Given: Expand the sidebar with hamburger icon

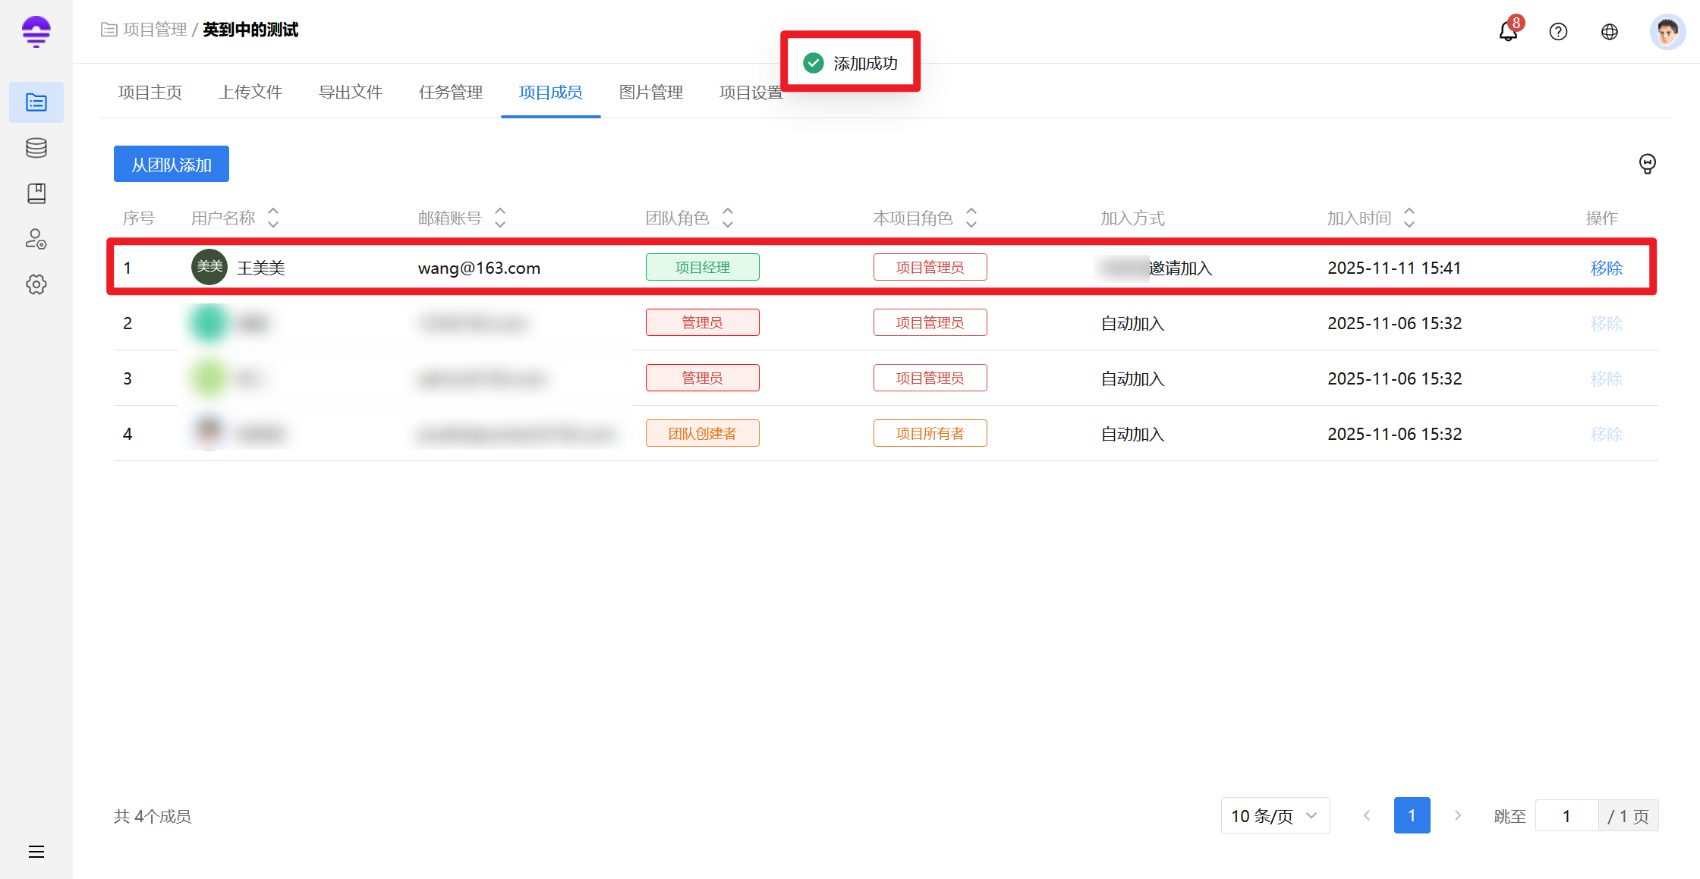Looking at the screenshot, I should tap(36, 852).
